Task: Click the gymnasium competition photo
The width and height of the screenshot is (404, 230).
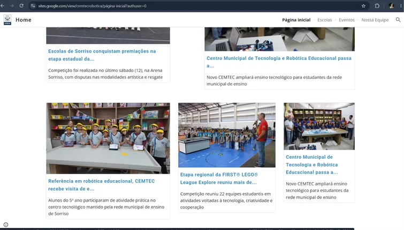Action: tap(227, 135)
